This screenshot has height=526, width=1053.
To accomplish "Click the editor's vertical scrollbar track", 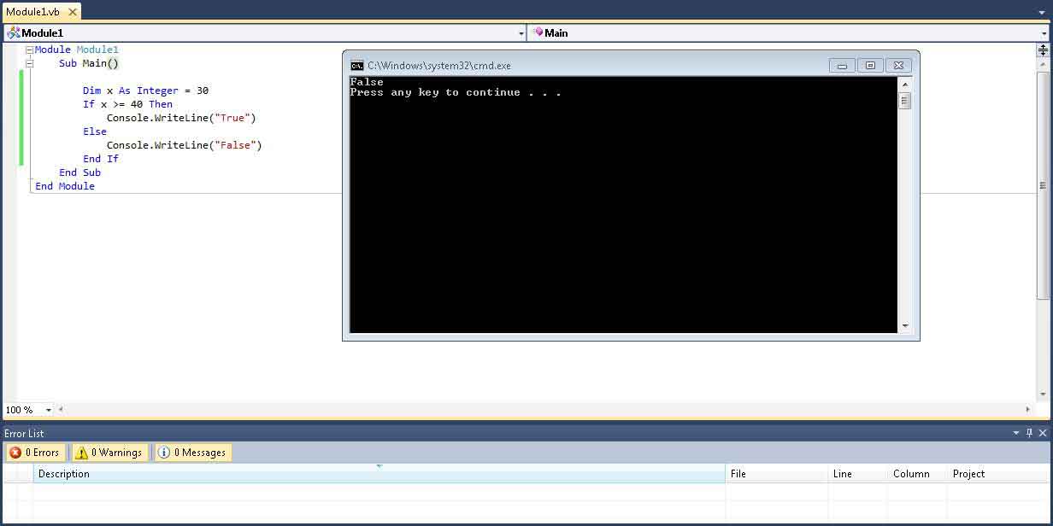I will (x=1043, y=342).
